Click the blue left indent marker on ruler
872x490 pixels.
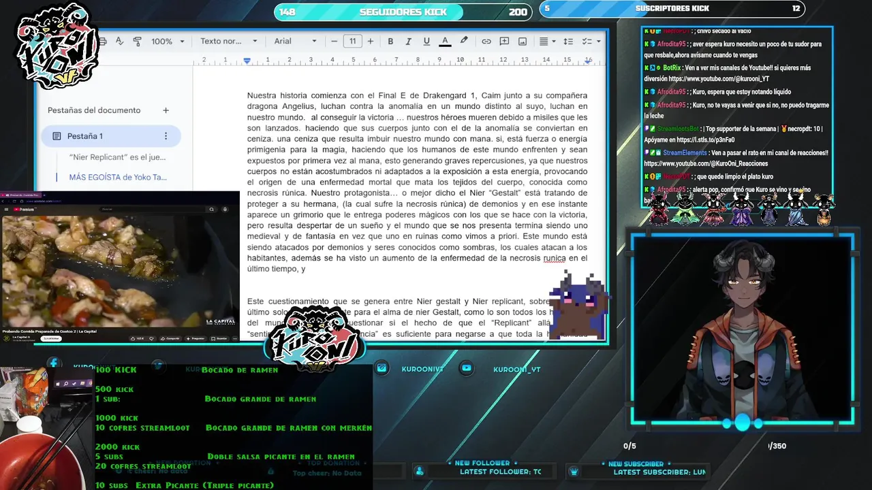[247, 61]
